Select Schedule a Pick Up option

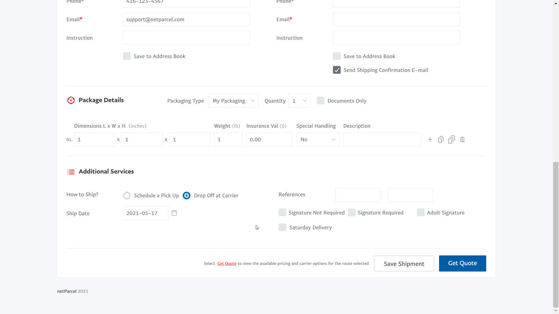(x=127, y=195)
